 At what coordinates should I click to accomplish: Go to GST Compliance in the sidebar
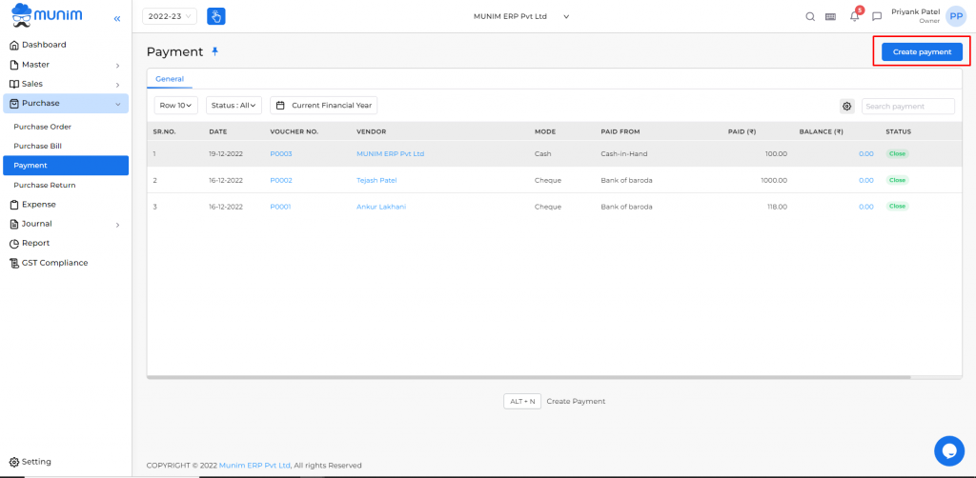54,263
